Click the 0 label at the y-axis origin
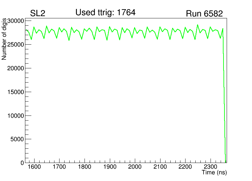The image size is (252, 181). click(x=22, y=163)
